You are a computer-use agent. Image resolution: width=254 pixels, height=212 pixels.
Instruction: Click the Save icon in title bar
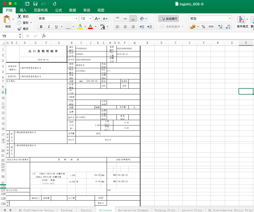[35, 4]
